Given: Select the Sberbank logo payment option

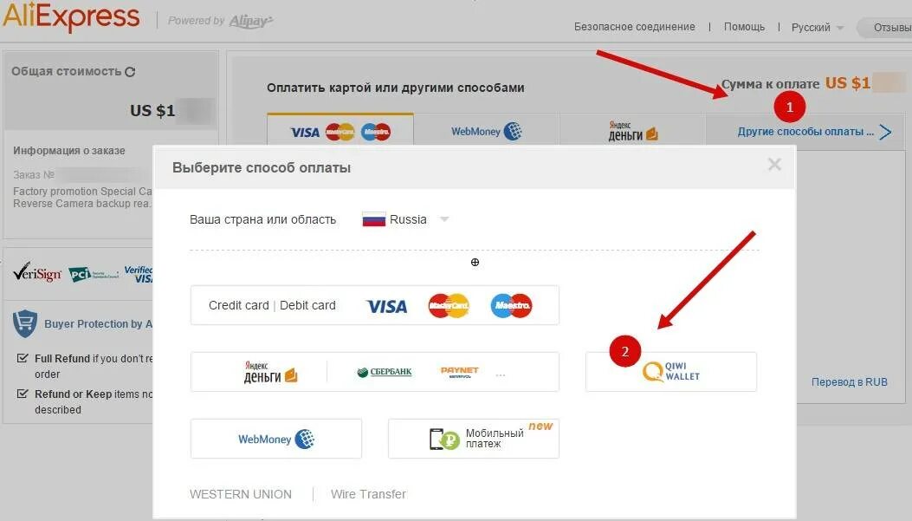Looking at the screenshot, I should click(x=385, y=372).
